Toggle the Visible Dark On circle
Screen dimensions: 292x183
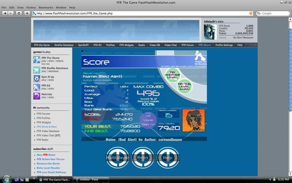point(148,120)
